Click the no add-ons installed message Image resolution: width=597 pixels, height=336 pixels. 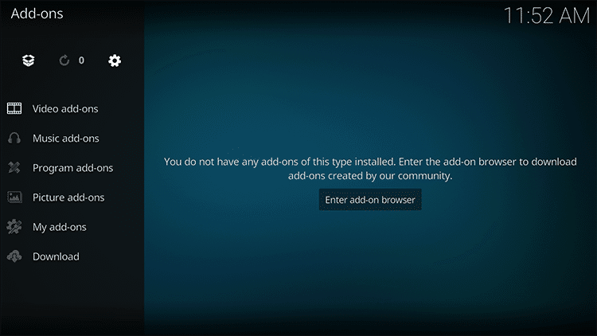370,168
